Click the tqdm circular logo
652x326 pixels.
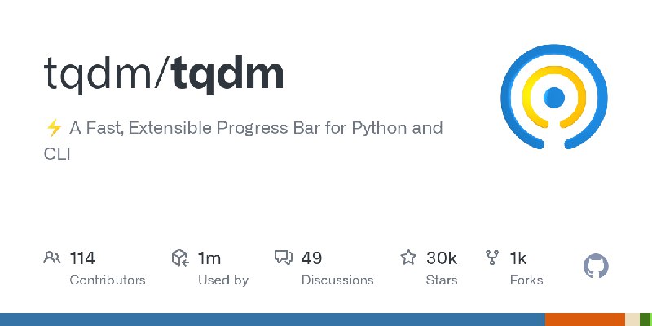click(554, 97)
